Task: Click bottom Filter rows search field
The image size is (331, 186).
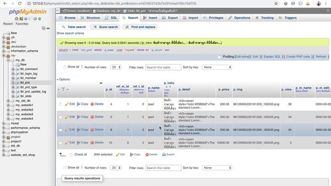Action: pos(163,168)
